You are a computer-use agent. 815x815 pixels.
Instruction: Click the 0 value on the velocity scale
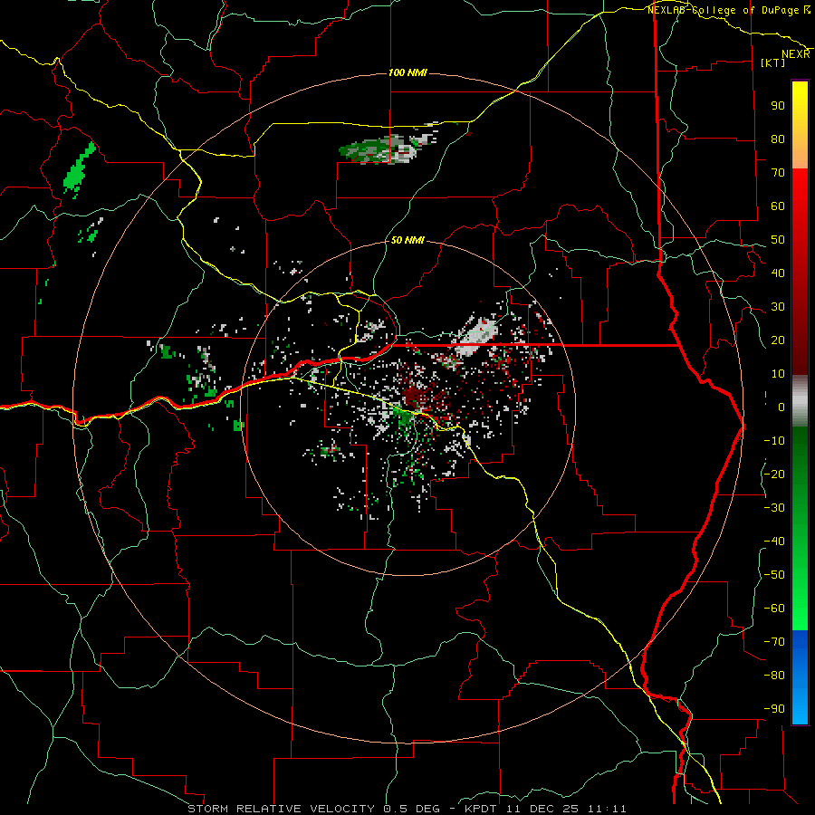click(781, 407)
